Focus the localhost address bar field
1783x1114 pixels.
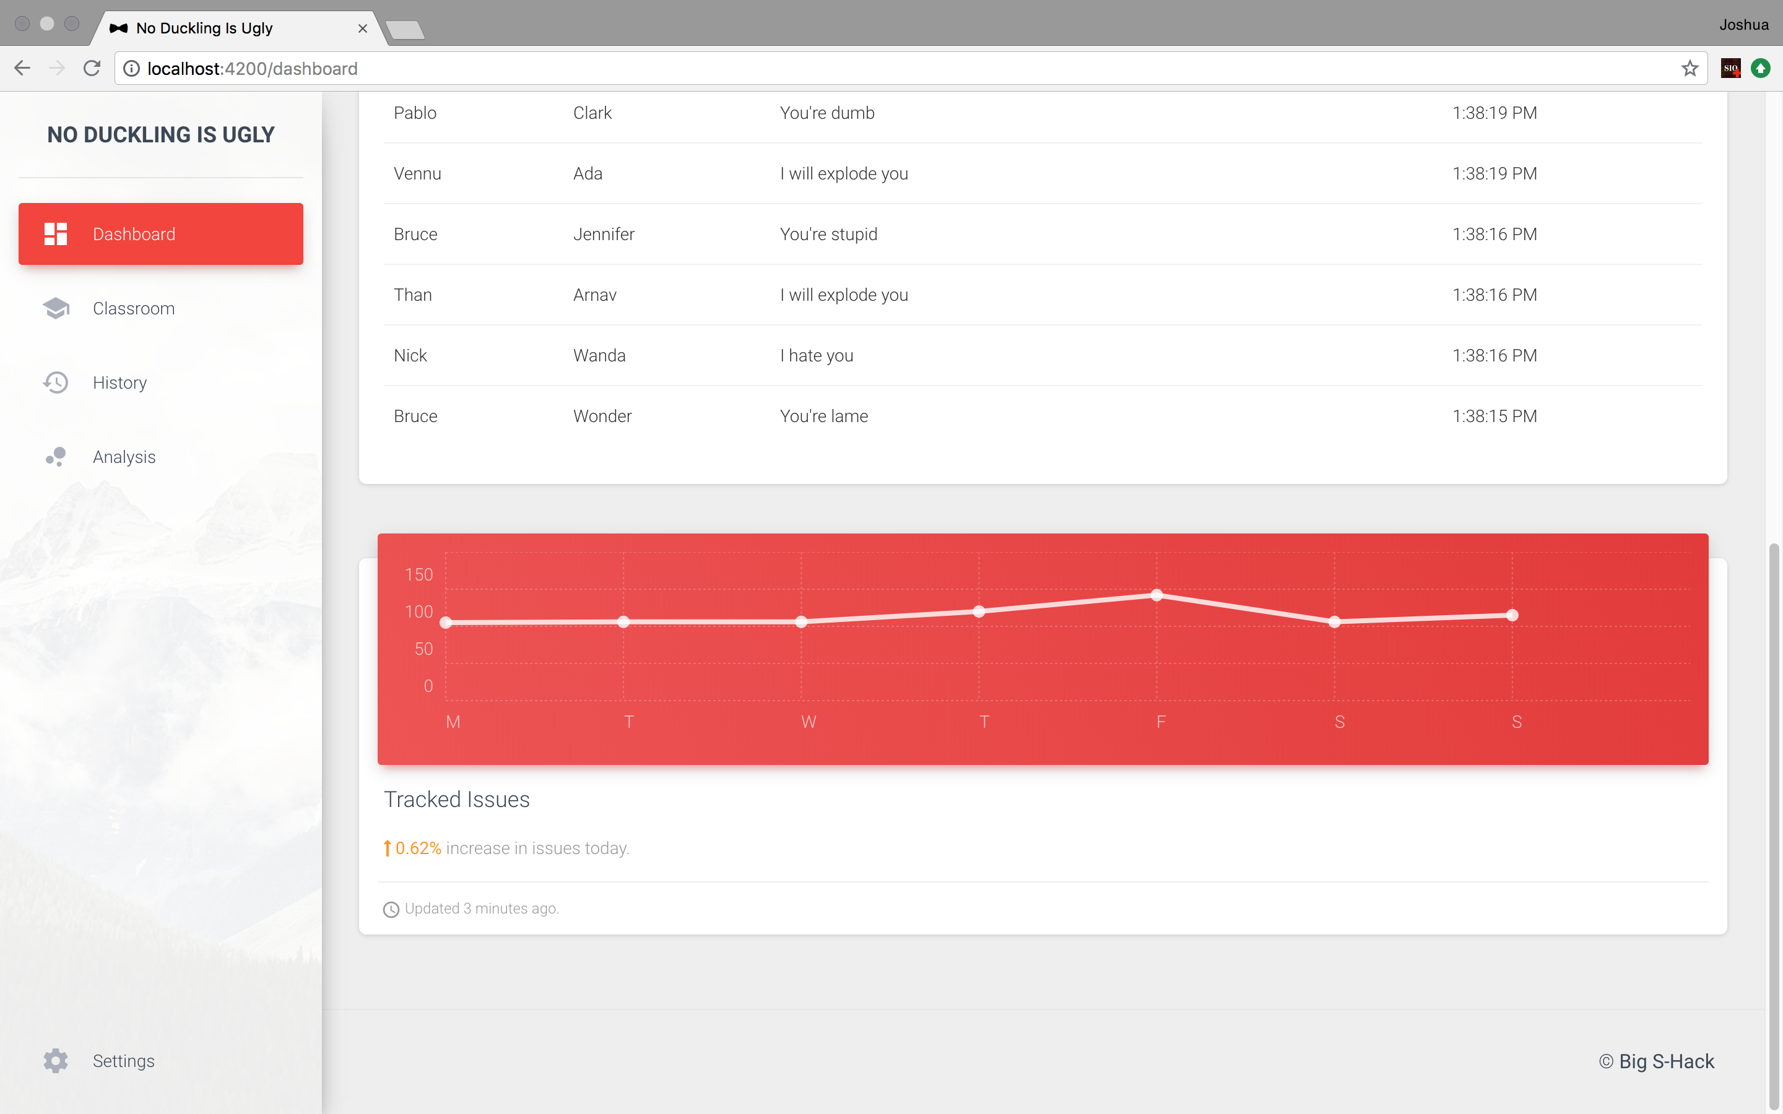884,69
